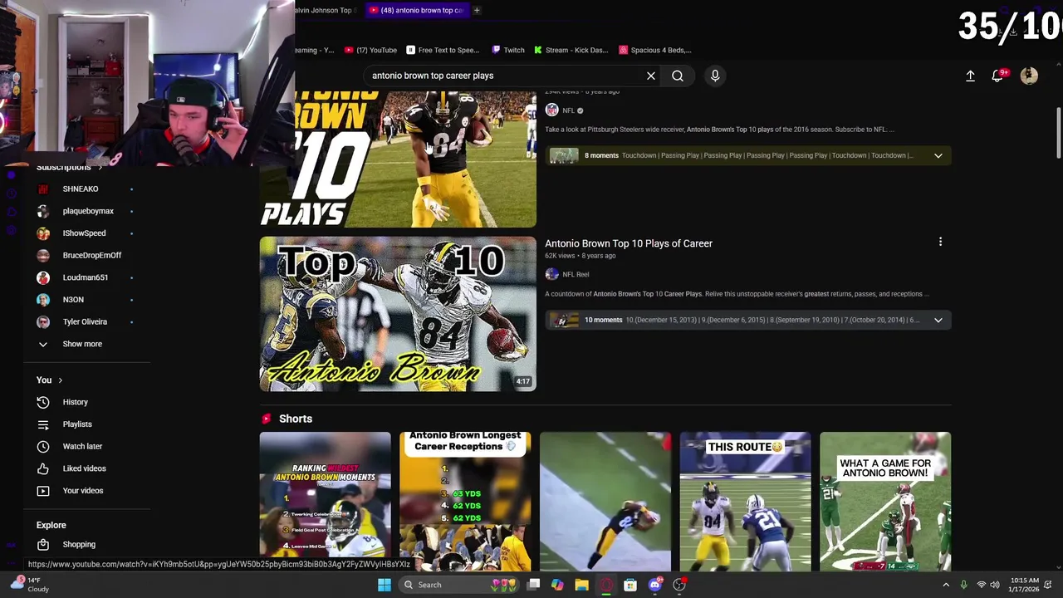Click the NFL channel name
This screenshot has width=1063, height=598.
(x=568, y=110)
